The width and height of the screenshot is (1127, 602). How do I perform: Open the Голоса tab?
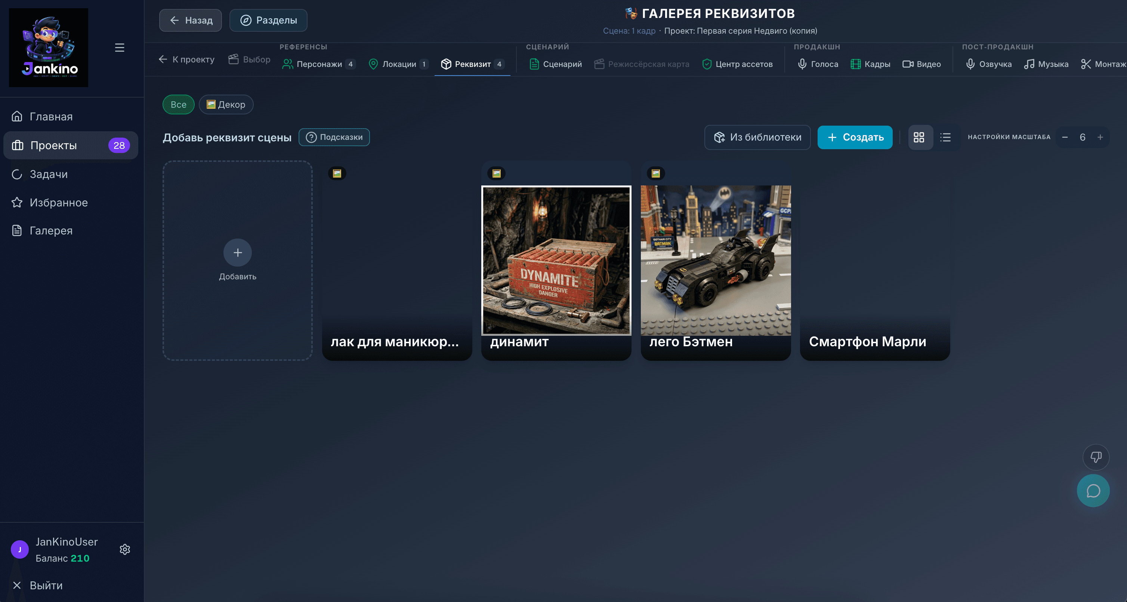coord(818,64)
